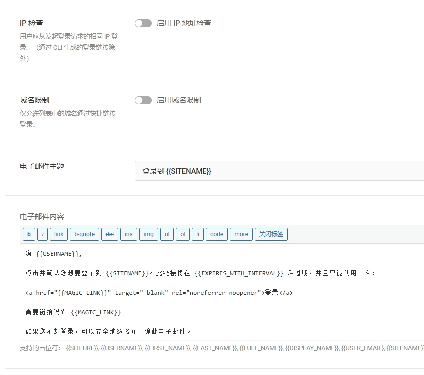Insert a code tag in the email editor
Screen dimensions: 424x375
[216, 234]
